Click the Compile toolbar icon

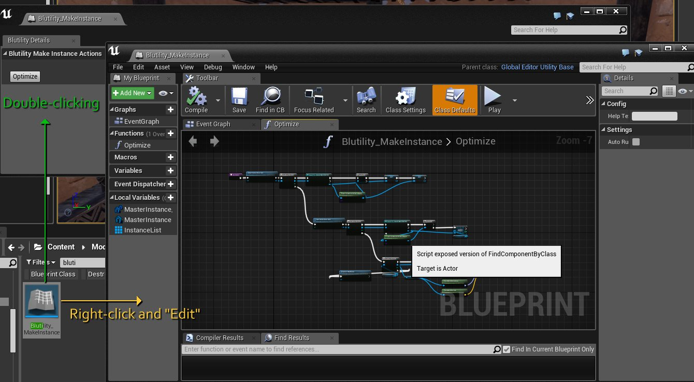(x=196, y=97)
